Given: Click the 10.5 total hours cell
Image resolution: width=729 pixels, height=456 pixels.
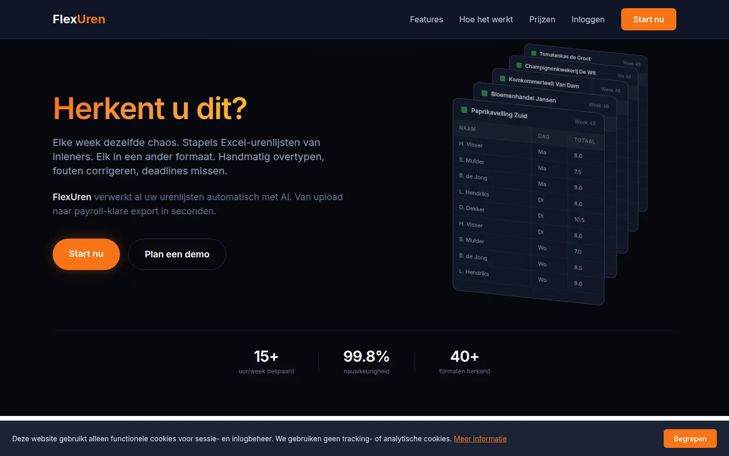Looking at the screenshot, I should click(x=579, y=219).
